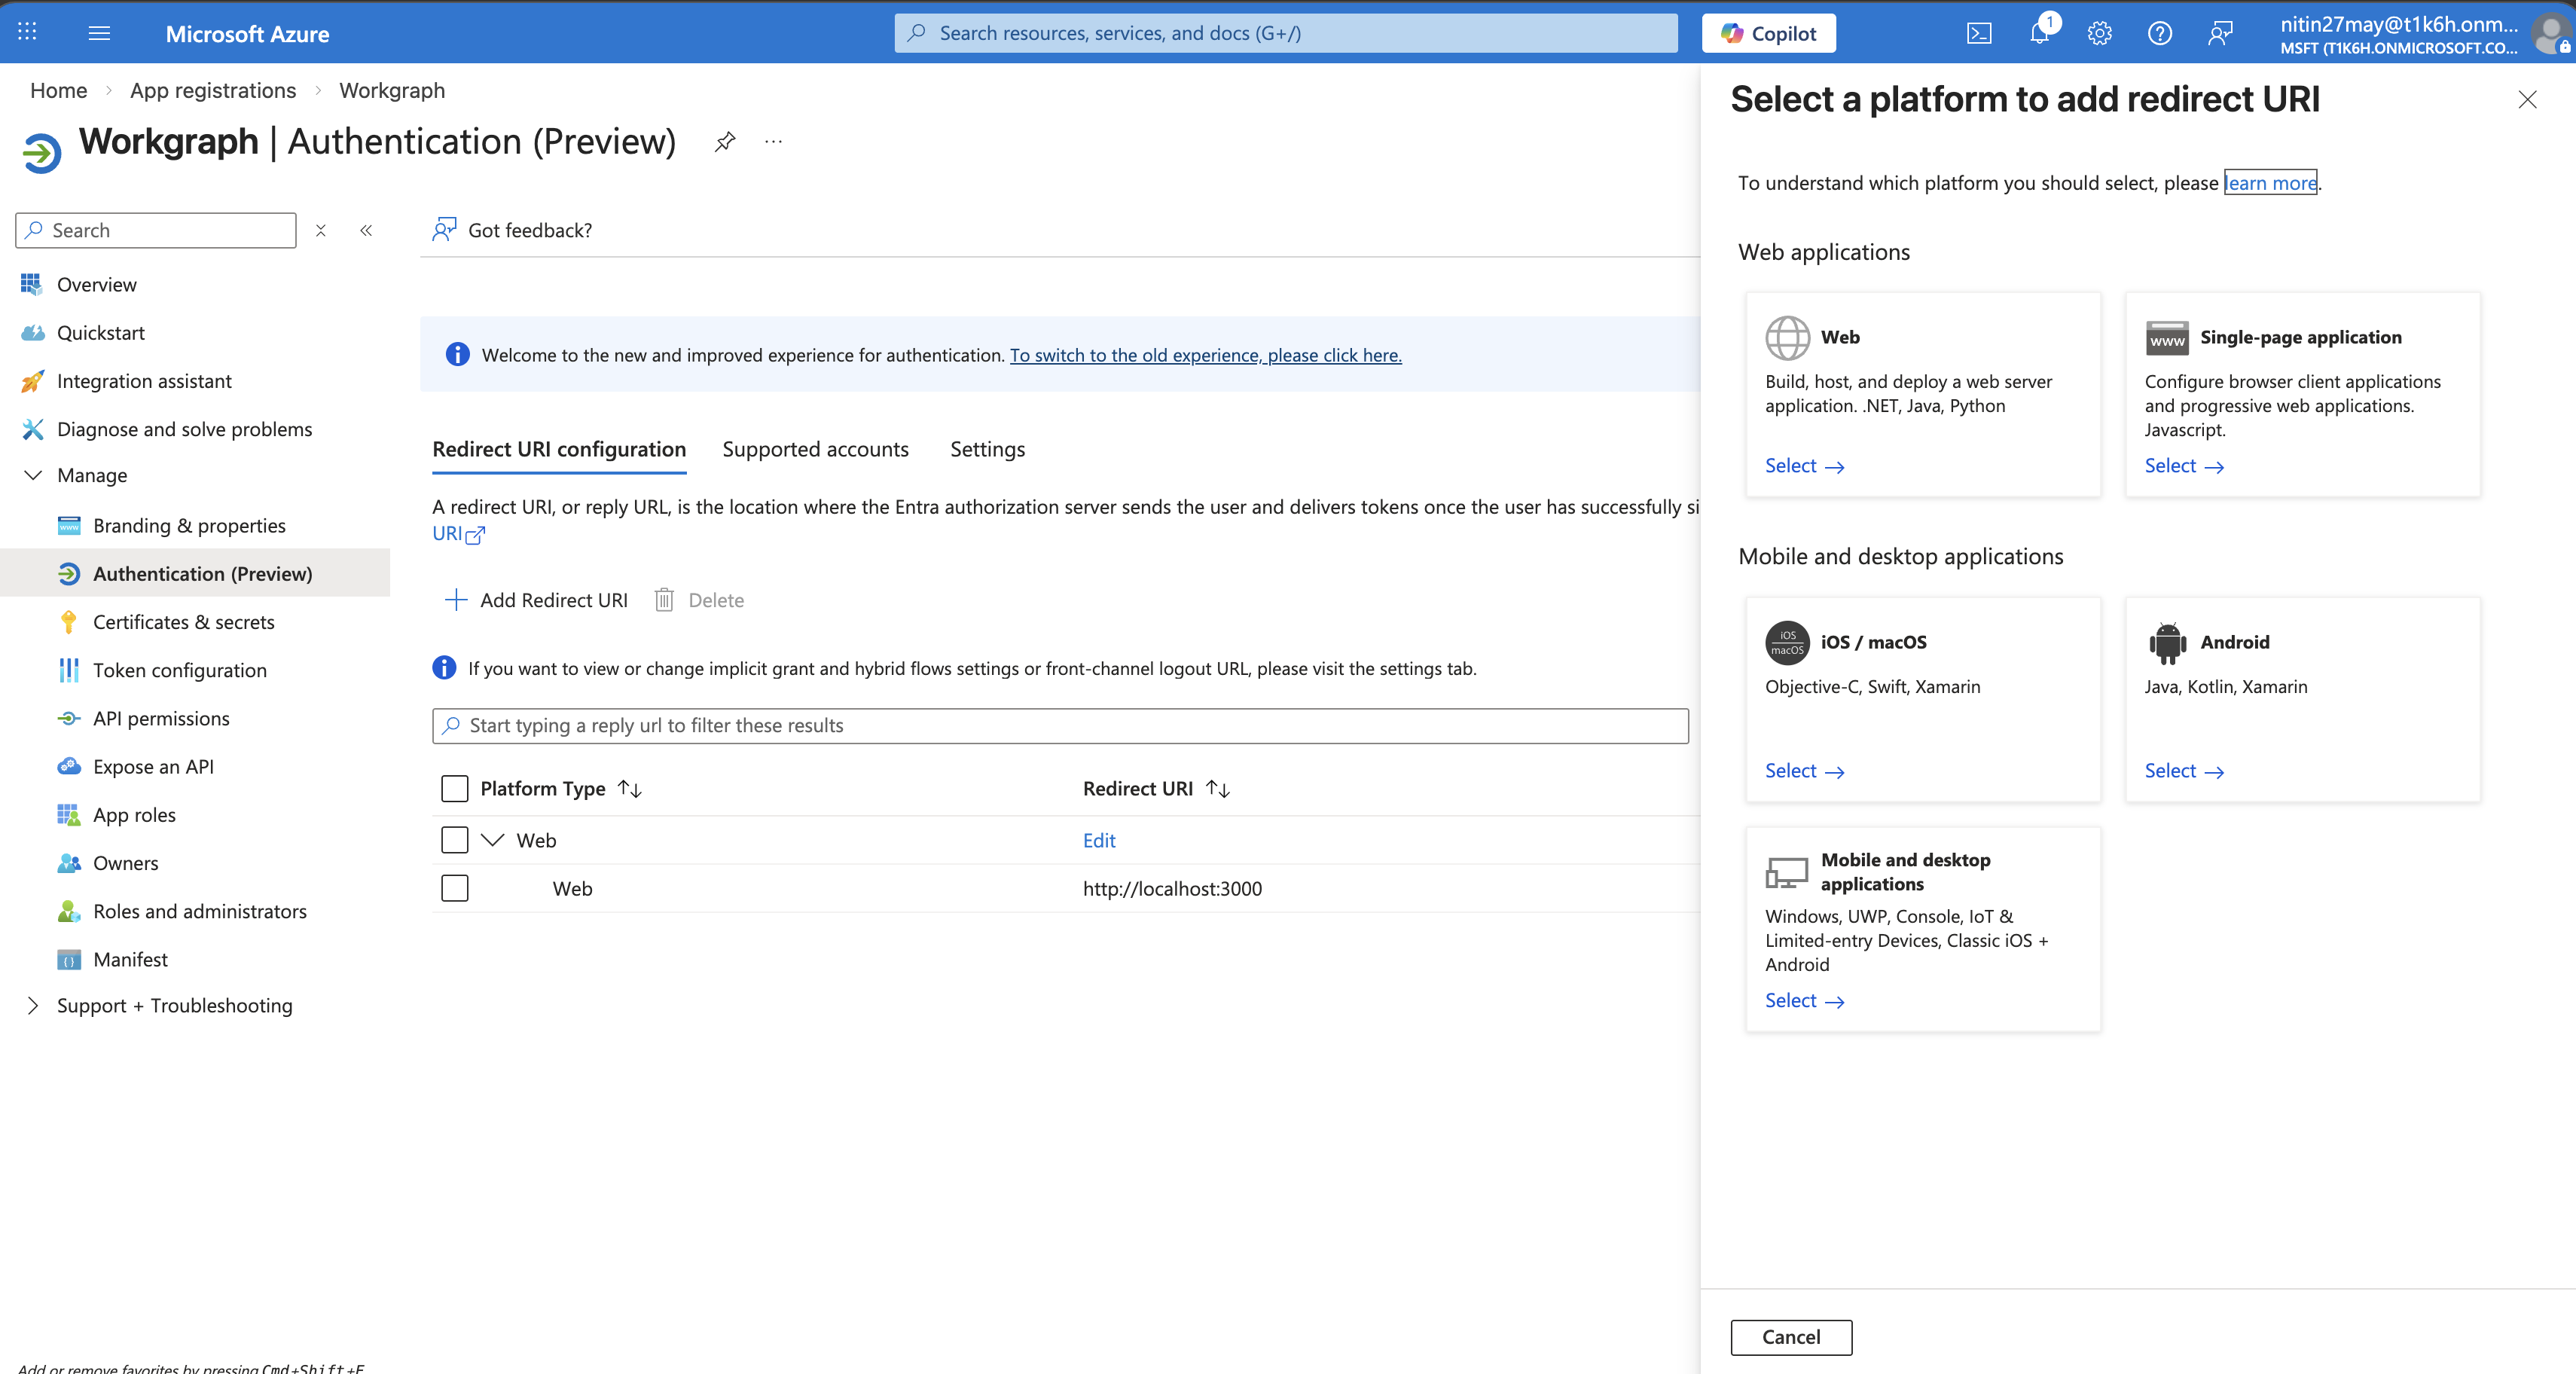Check the Platform Type header checkbox
Image resolution: width=2576 pixels, height=1374 pixels.
click(454, 789)
